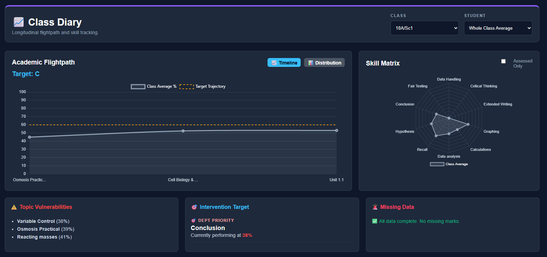
Task: Click the target icon beside Intervention Target
Action: (194, 207)
